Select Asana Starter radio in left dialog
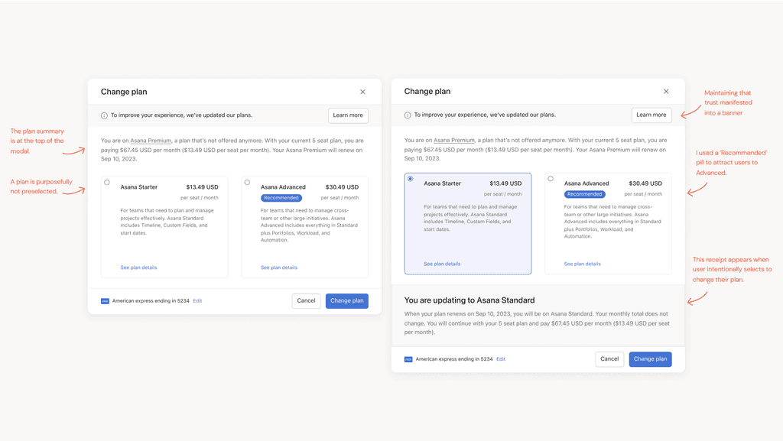783x441 pixels. (x=107, y=183)
